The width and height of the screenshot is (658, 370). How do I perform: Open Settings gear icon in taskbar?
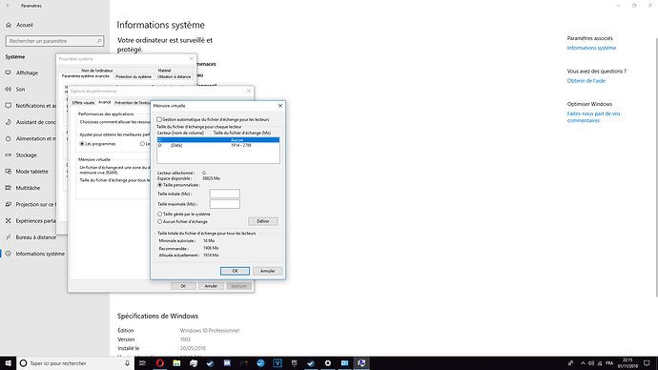[x=328, y=363]
